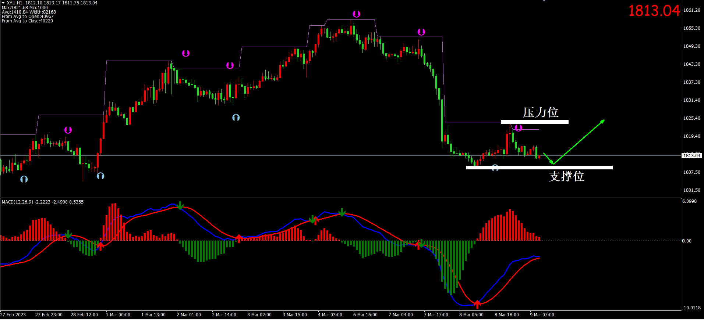
Task: Open the chart menu triangle beside XAU,H1
Action: click(3, 3)
